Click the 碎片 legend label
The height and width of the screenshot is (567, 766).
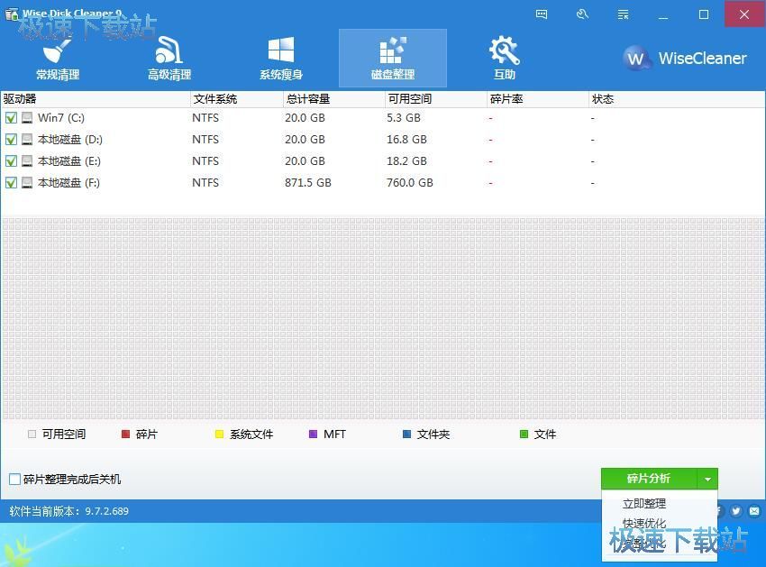pyautogui.click(x=147, y=434)
